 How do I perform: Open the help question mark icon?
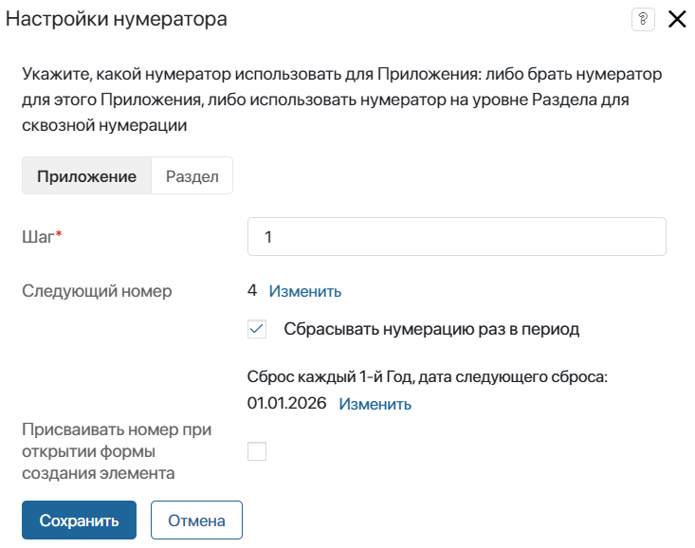643,20
